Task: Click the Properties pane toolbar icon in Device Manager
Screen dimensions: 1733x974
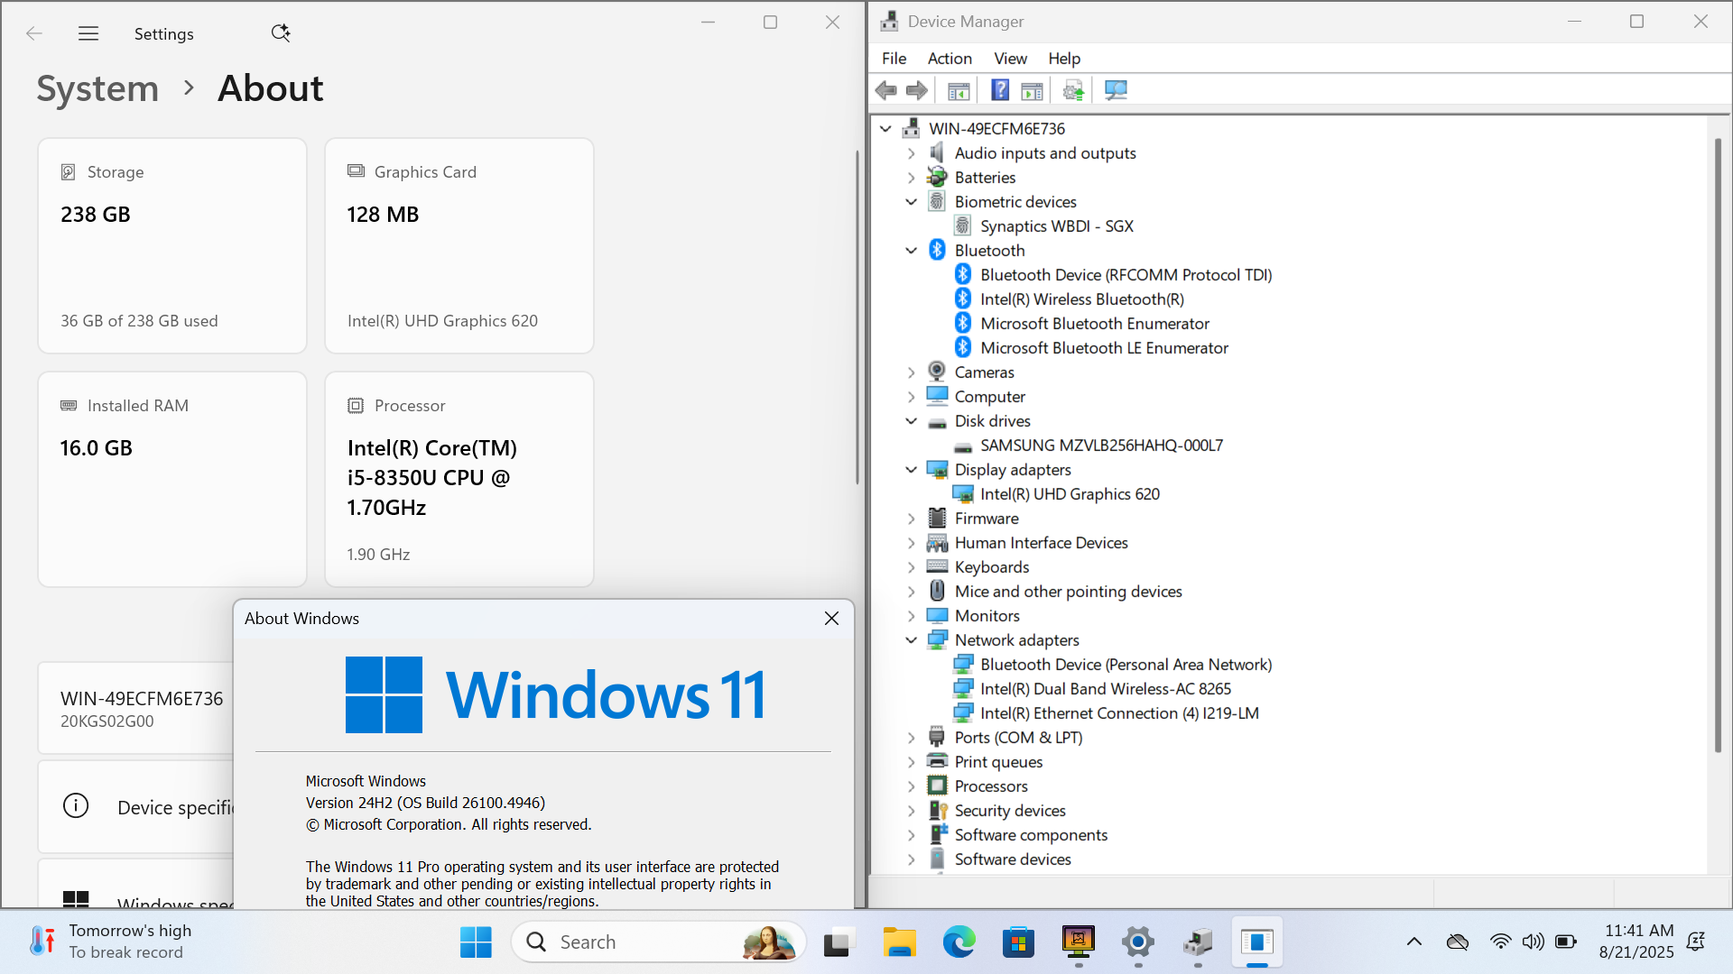Action: click(1032, 90)
